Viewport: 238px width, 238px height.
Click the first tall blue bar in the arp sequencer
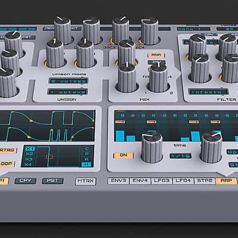(x=120, y=136)
